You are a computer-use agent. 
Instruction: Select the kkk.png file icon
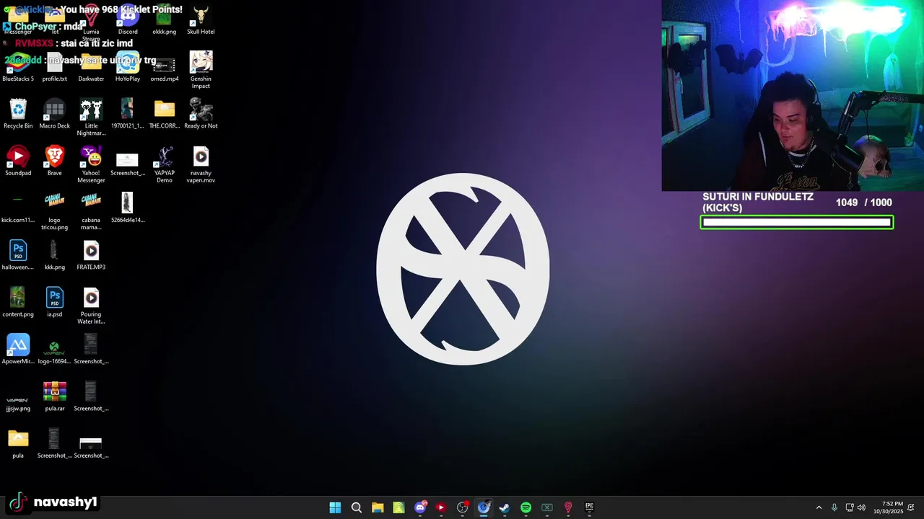[x=55, y=255]
